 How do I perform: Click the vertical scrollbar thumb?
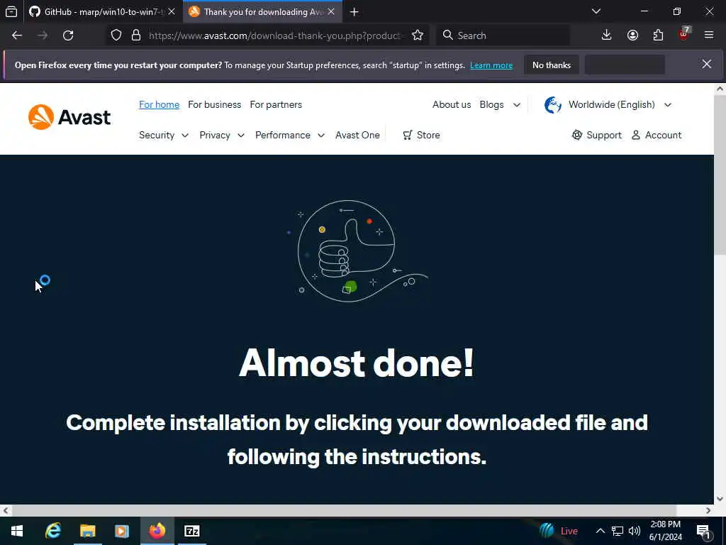pyautogui.click(x=720, y=174)
